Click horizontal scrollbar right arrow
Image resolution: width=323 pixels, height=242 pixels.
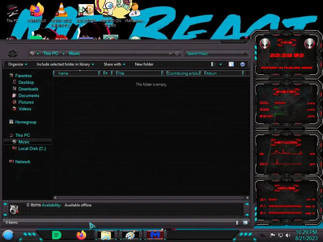point(247,198)
